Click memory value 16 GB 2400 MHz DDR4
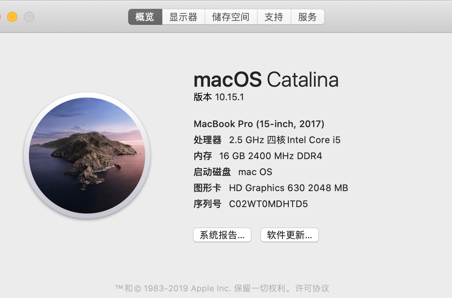The height and width of the screenshot is (298, 452). pos(271,156)
